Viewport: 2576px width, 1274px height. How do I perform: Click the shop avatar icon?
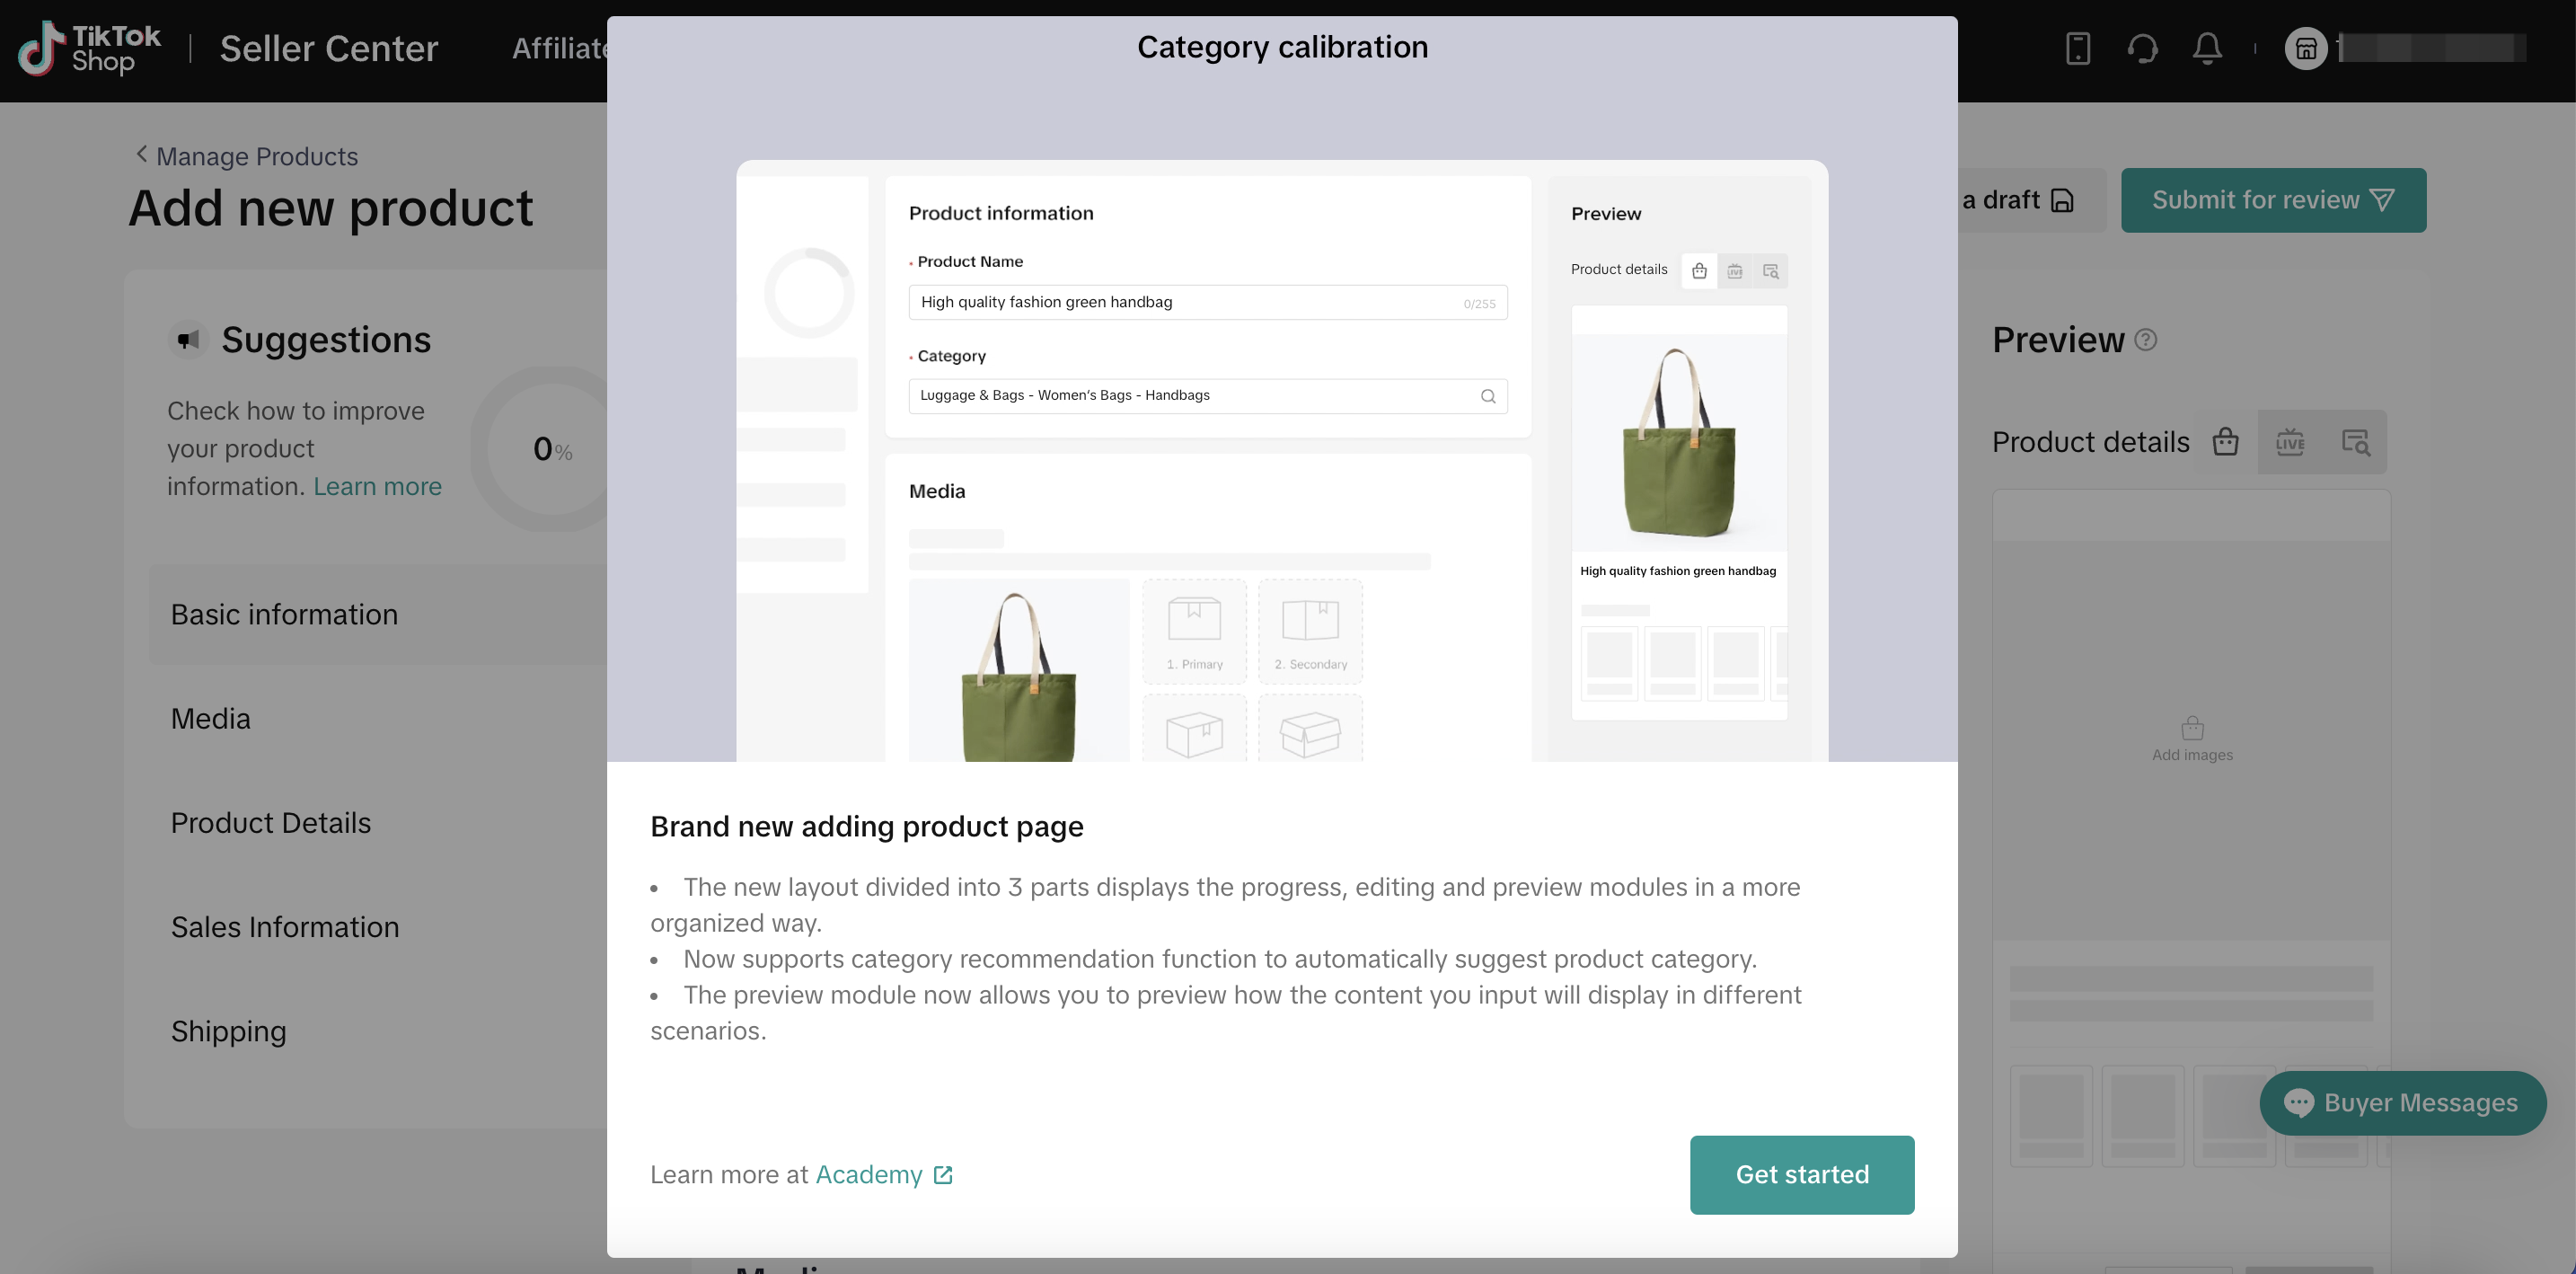click(2305, 48)
